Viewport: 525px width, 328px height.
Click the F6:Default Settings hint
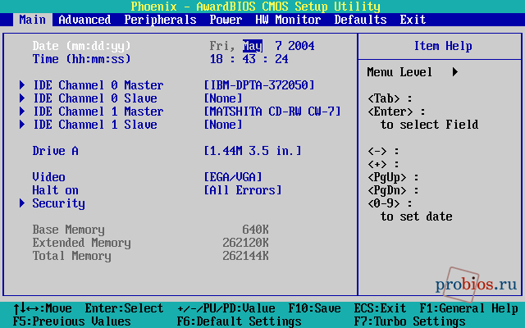[239, 321]
